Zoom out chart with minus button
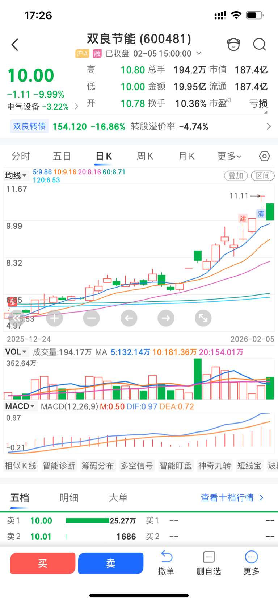The width and height of the screenshot is (278, 603). tap(91, 318)
